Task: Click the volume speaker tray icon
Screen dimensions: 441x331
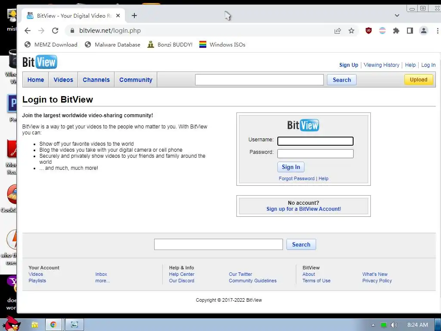Action: point(394,325)
